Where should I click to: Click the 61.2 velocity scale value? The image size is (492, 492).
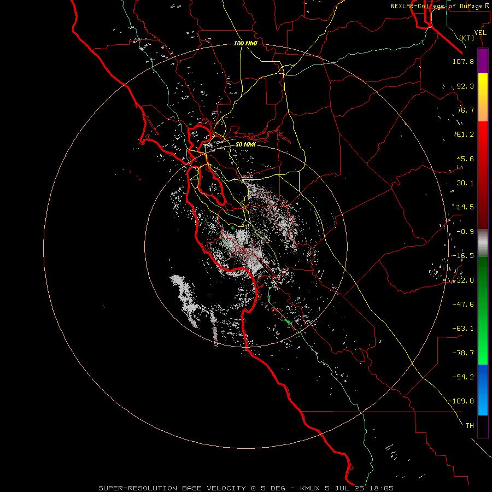click(x=465, y=134)
